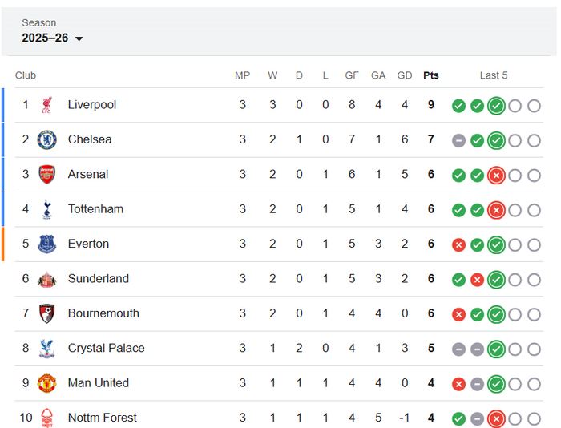Click the Liverpool club crest
561x428 pixels.
[x=46, y=105]
